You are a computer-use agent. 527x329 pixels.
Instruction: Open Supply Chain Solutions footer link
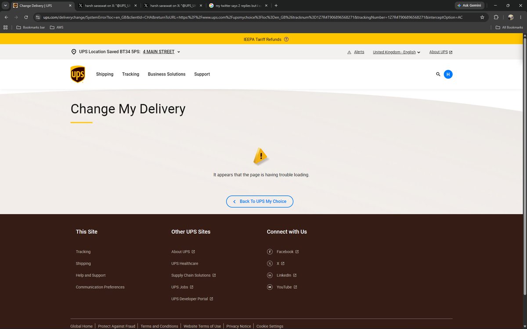194,275
